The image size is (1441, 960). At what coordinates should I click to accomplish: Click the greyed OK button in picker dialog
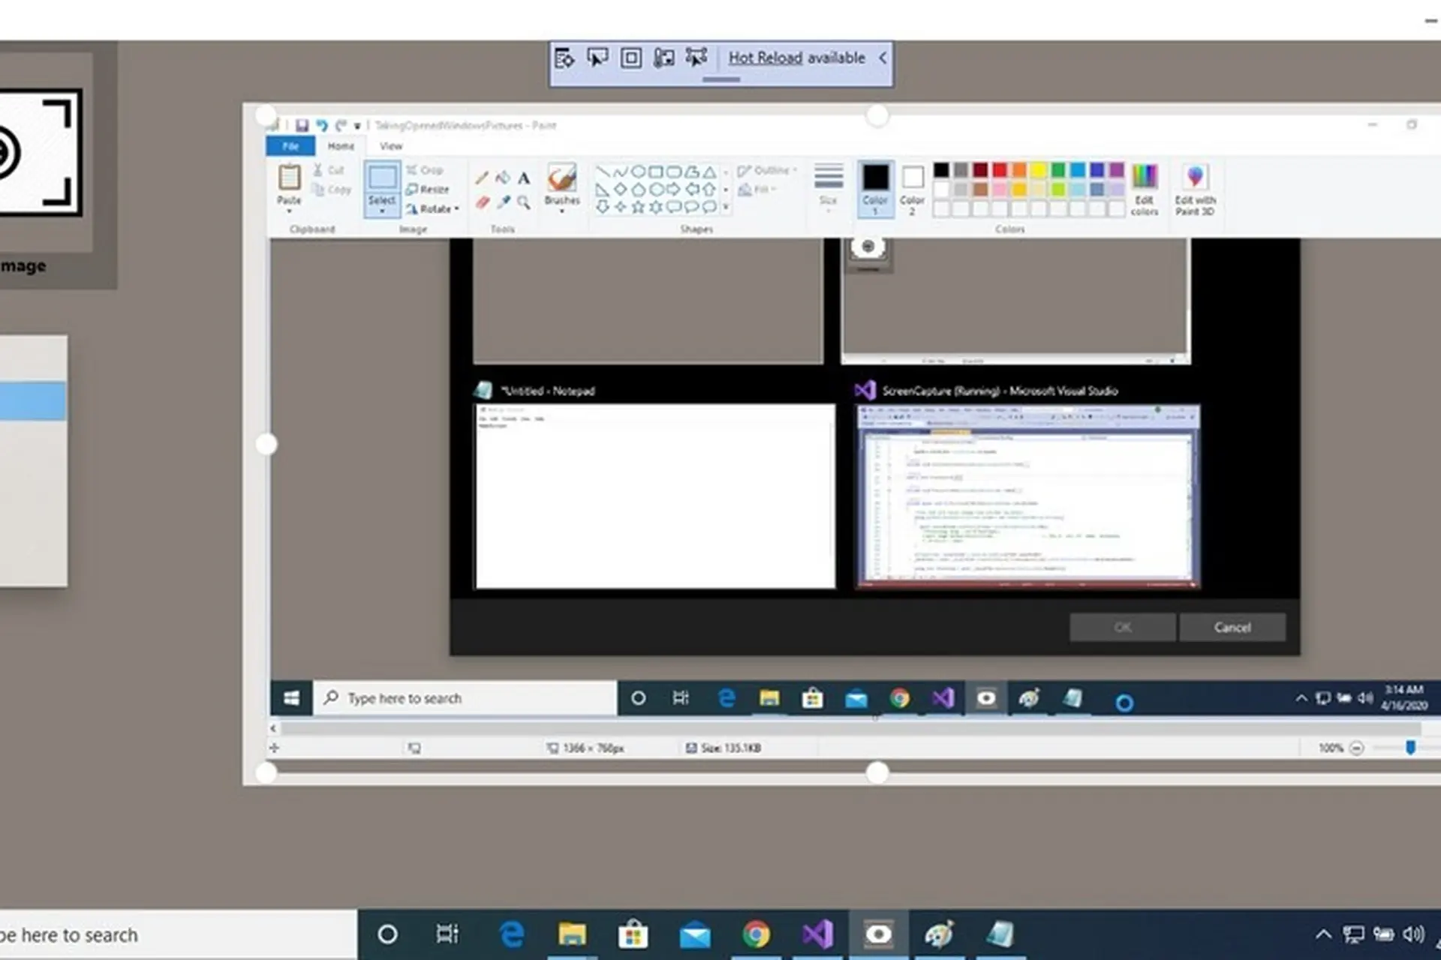pos(1123,628)
